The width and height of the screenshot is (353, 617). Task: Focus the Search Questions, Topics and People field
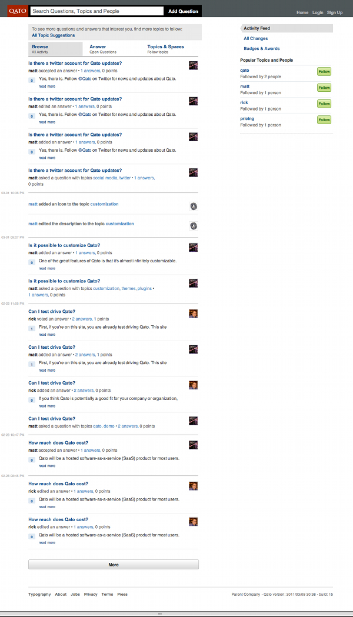point(97,11)
